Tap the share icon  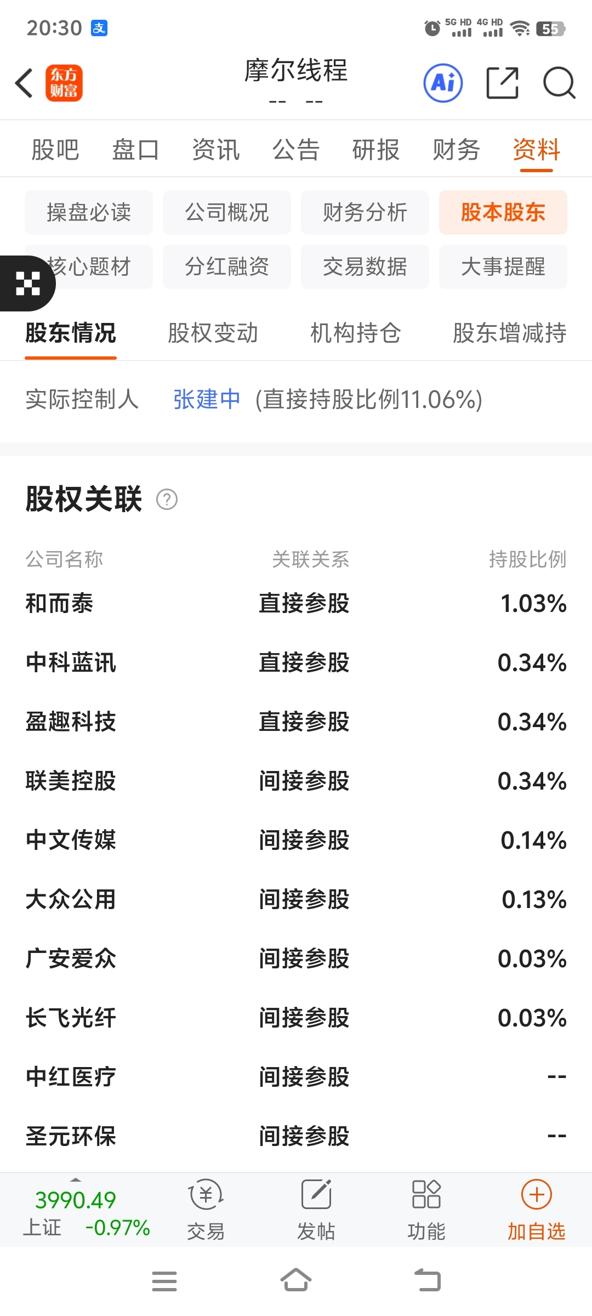pos(503,83)
